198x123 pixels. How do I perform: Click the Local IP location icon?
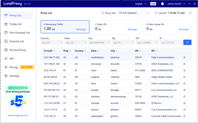tap(156, 13)
